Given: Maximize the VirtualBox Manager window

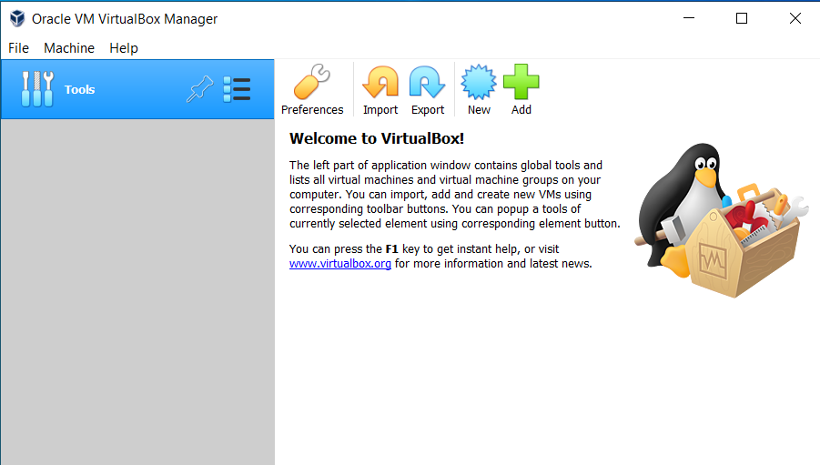Looking at the screenshot, I should [742, 18].
